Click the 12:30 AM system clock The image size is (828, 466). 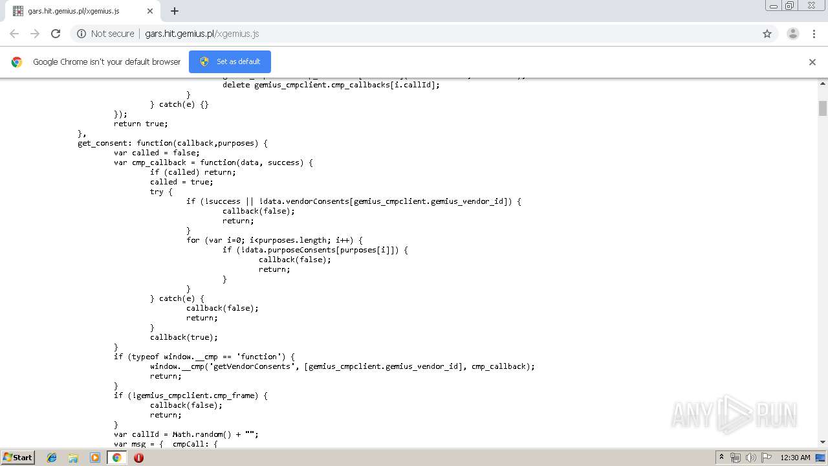[x=795, y=458]
